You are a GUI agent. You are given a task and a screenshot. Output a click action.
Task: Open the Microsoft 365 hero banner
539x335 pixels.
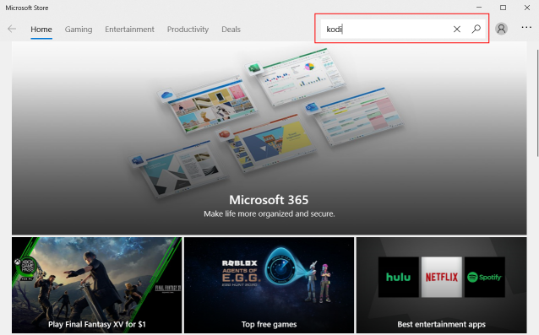(269, 138)
